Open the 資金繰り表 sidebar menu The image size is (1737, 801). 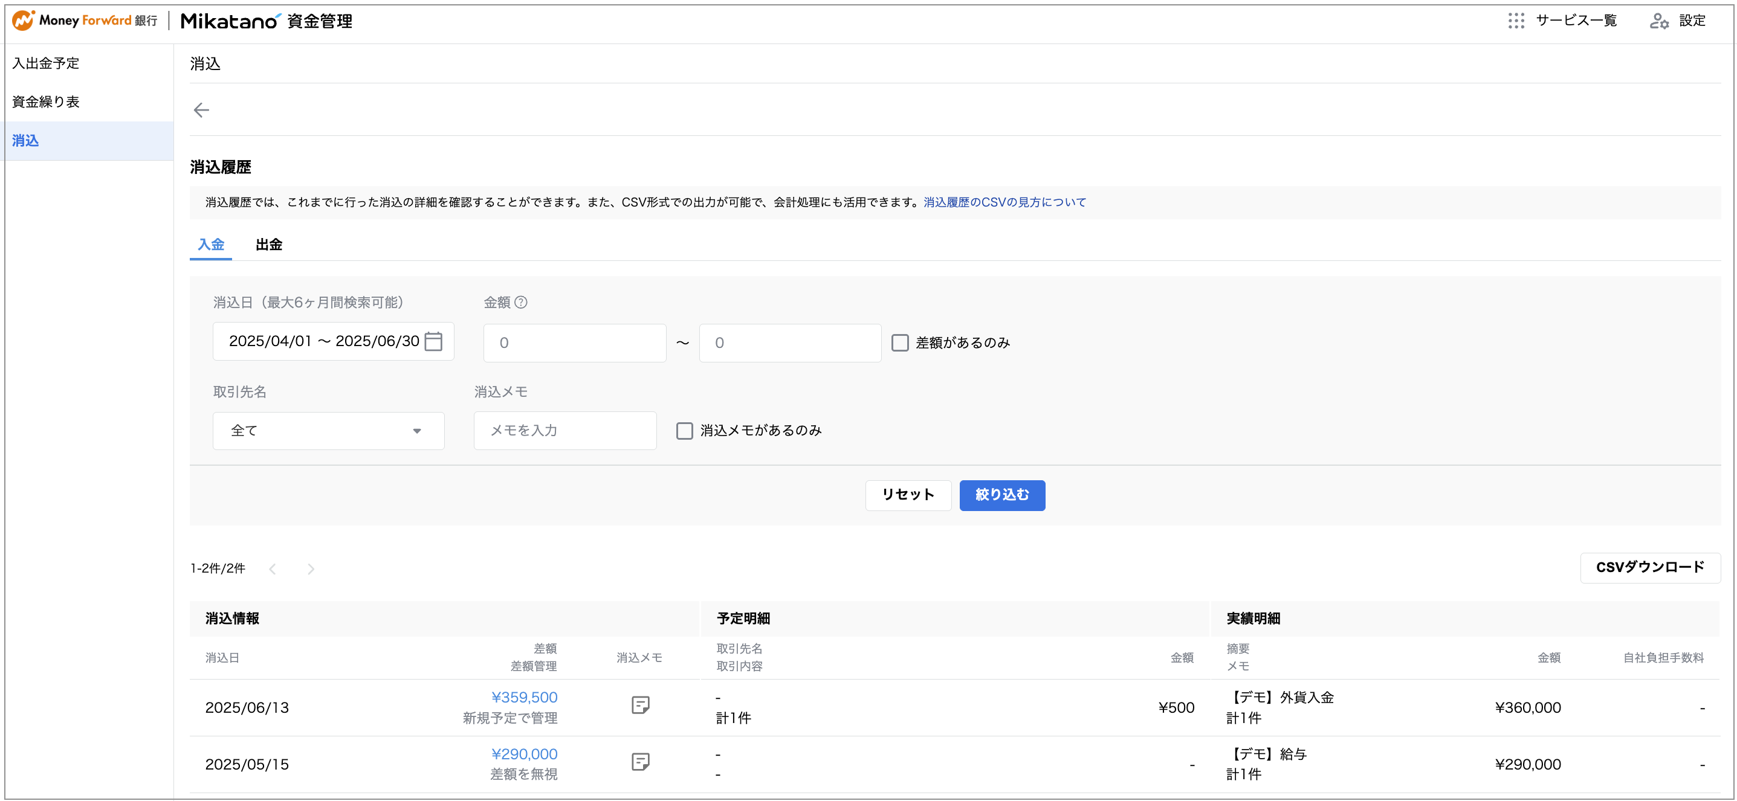coord(46,101)
